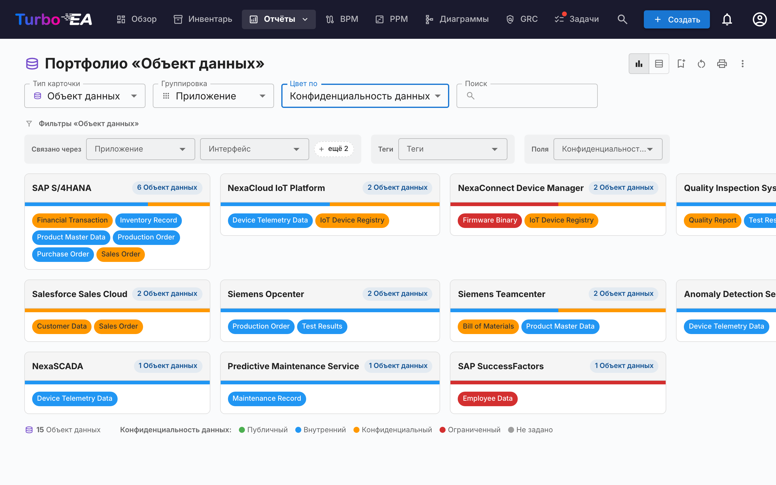Click the Ограниченный legend color dot
This screenshot has height=485, width=776.
pyautogui.click(x=443, y=430)
